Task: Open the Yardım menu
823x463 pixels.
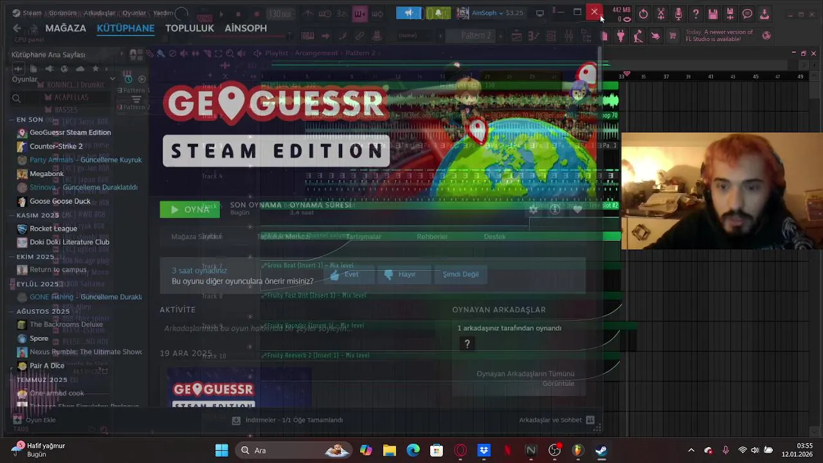Action: click(x=163, y=13)
